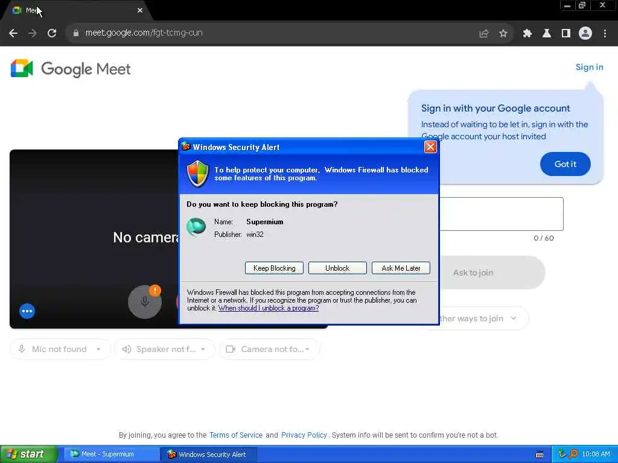This screenshot has height=463, width=618.
Task: Click the Google Meet logo
Action: pyautogui.click(x=71, y=69)
